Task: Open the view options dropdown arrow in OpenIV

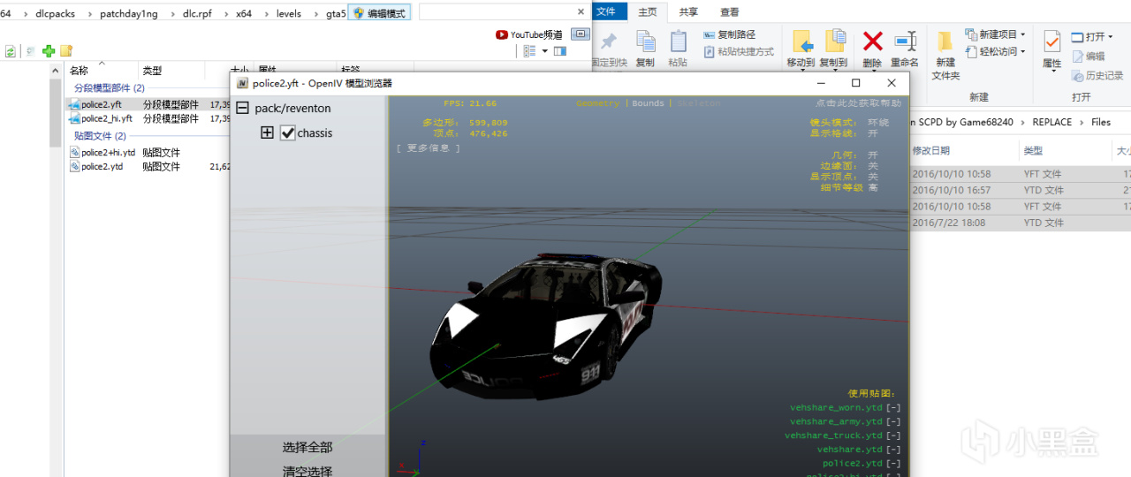Action: coord(545,51)
